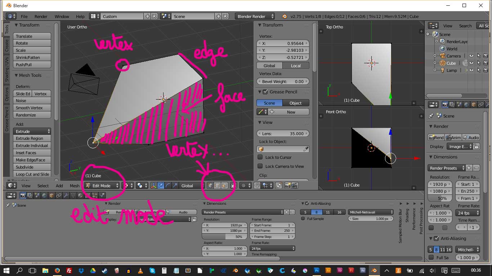The height and width of the screenshot is (276, 492).
Task: Tick Lock Camera to View checkbox
Action: pyautogui.click(x=260, y=166)
